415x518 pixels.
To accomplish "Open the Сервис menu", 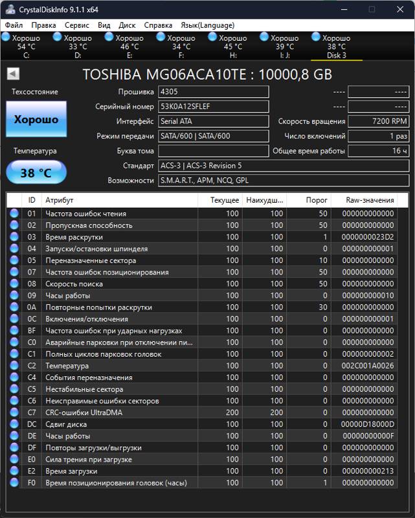I will (77, 25).
